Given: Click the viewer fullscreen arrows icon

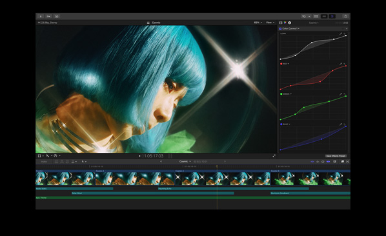Looking at the screenshot, I should pyautogui.click(x=274, y=156).
